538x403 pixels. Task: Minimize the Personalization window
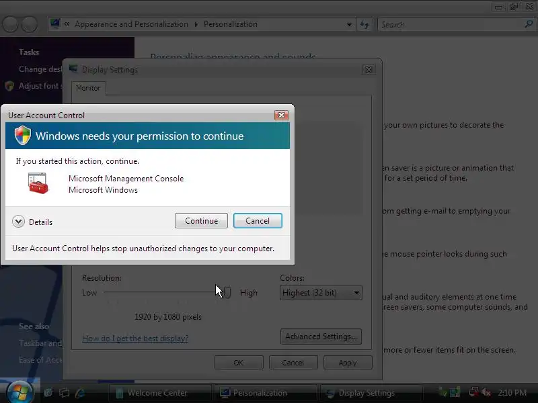pyautogui.click(x=498, y=7)
